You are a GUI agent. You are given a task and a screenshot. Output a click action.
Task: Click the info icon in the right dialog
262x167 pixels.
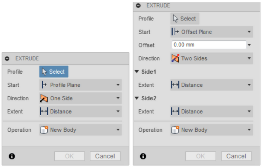pyautogui.click(x=143, y=156)
